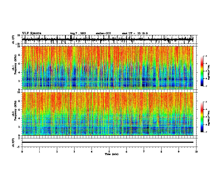The height and width of the screenshot is (170, 221).
Task: Click the time axis tick label "8"
Action: (x=161, y=152)
